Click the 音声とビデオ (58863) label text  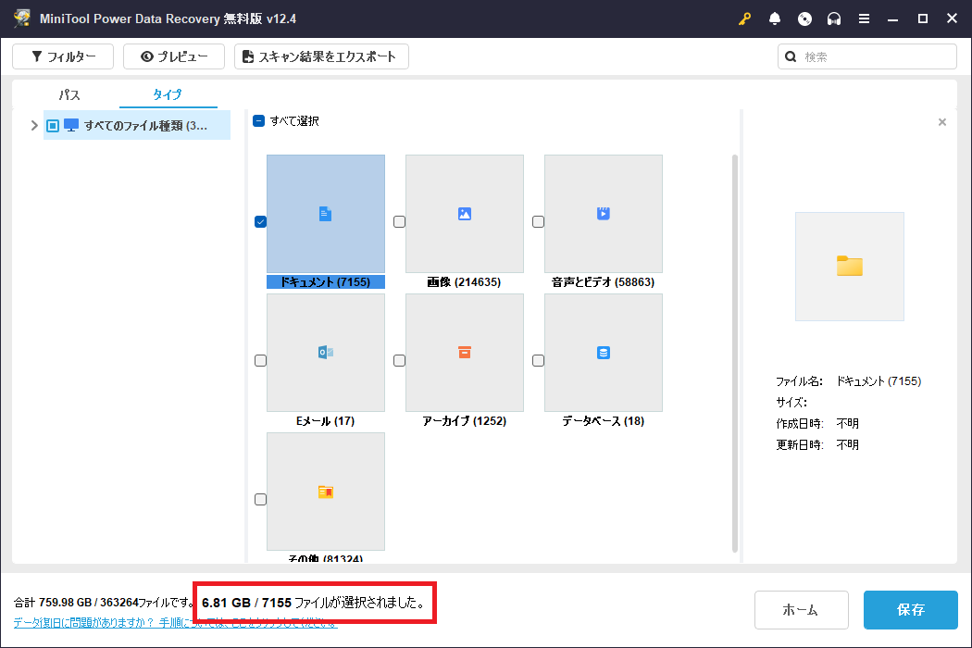point(604,282)
